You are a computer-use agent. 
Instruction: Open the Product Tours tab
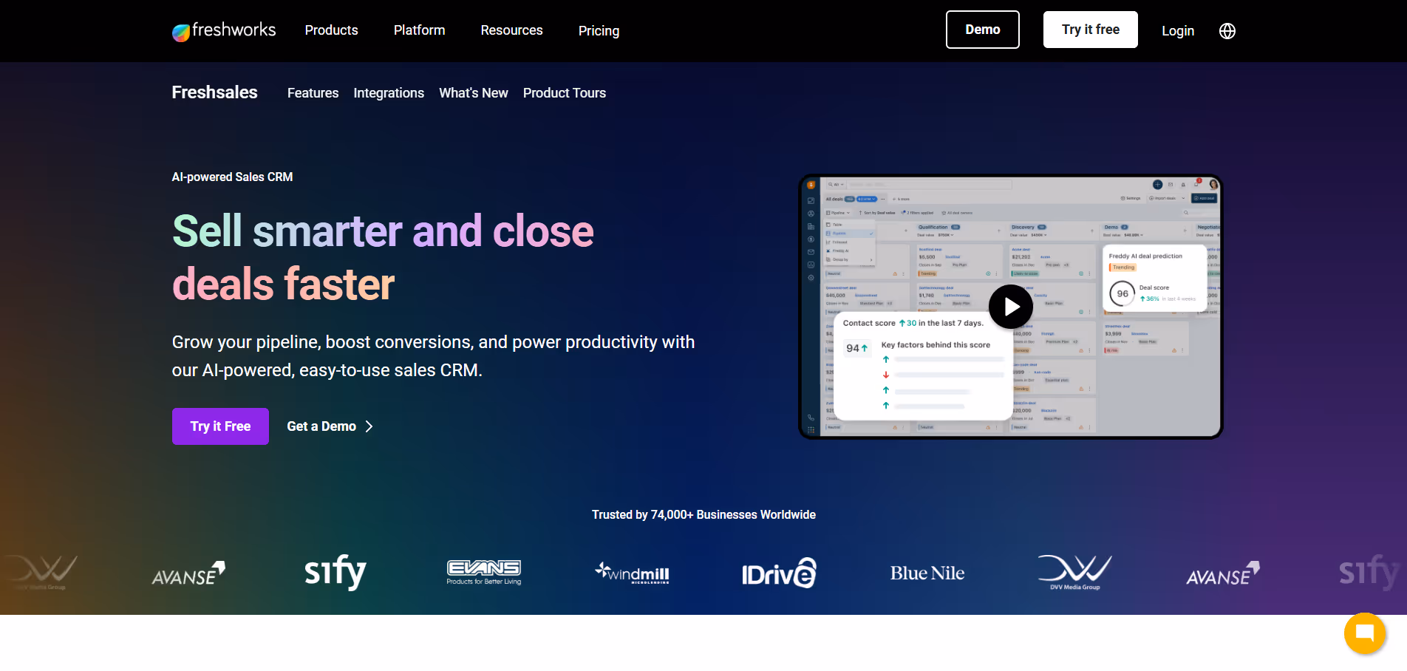[x=564, y=93]
